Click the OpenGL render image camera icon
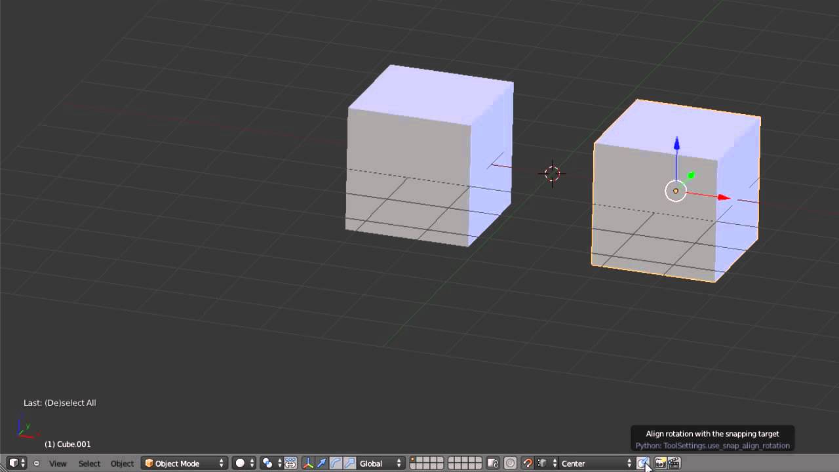This screenshot has height=472, width=839. tap(660, 463)
